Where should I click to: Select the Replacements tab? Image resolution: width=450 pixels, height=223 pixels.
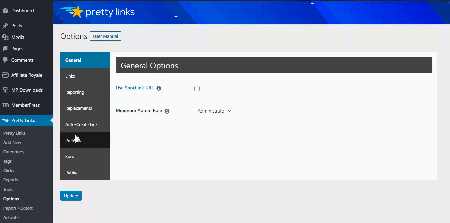79,108
